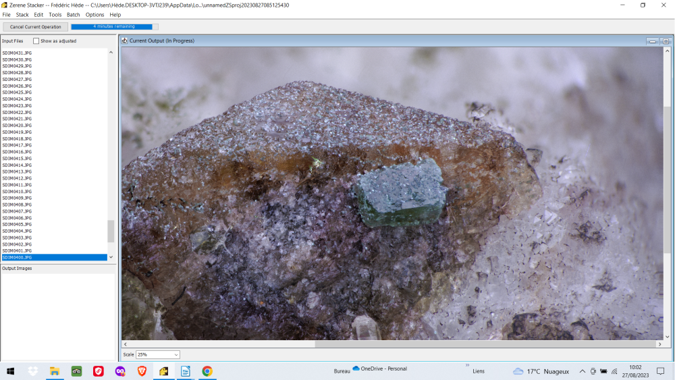Click the Chrome icon in the taskbar

tap(207, 371)
